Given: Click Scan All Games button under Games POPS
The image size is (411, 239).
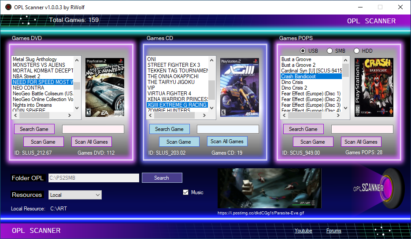Looking at the screenshot, I should click(361, 142).
